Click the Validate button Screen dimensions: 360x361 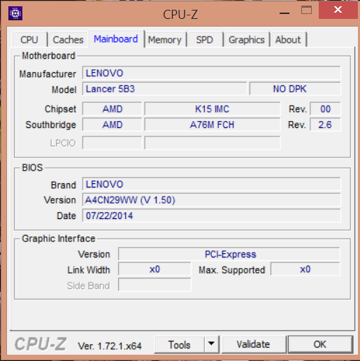(253, 344)
